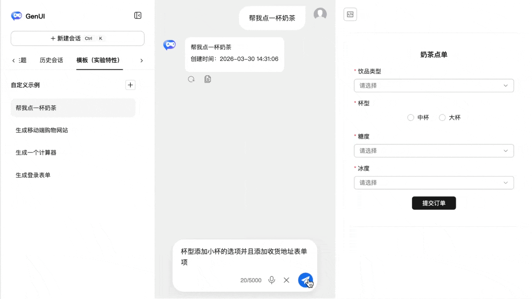532x299 pixels.
Task: Collapse the sidebar with the panel toggle icon
Action: click(138, 15)
